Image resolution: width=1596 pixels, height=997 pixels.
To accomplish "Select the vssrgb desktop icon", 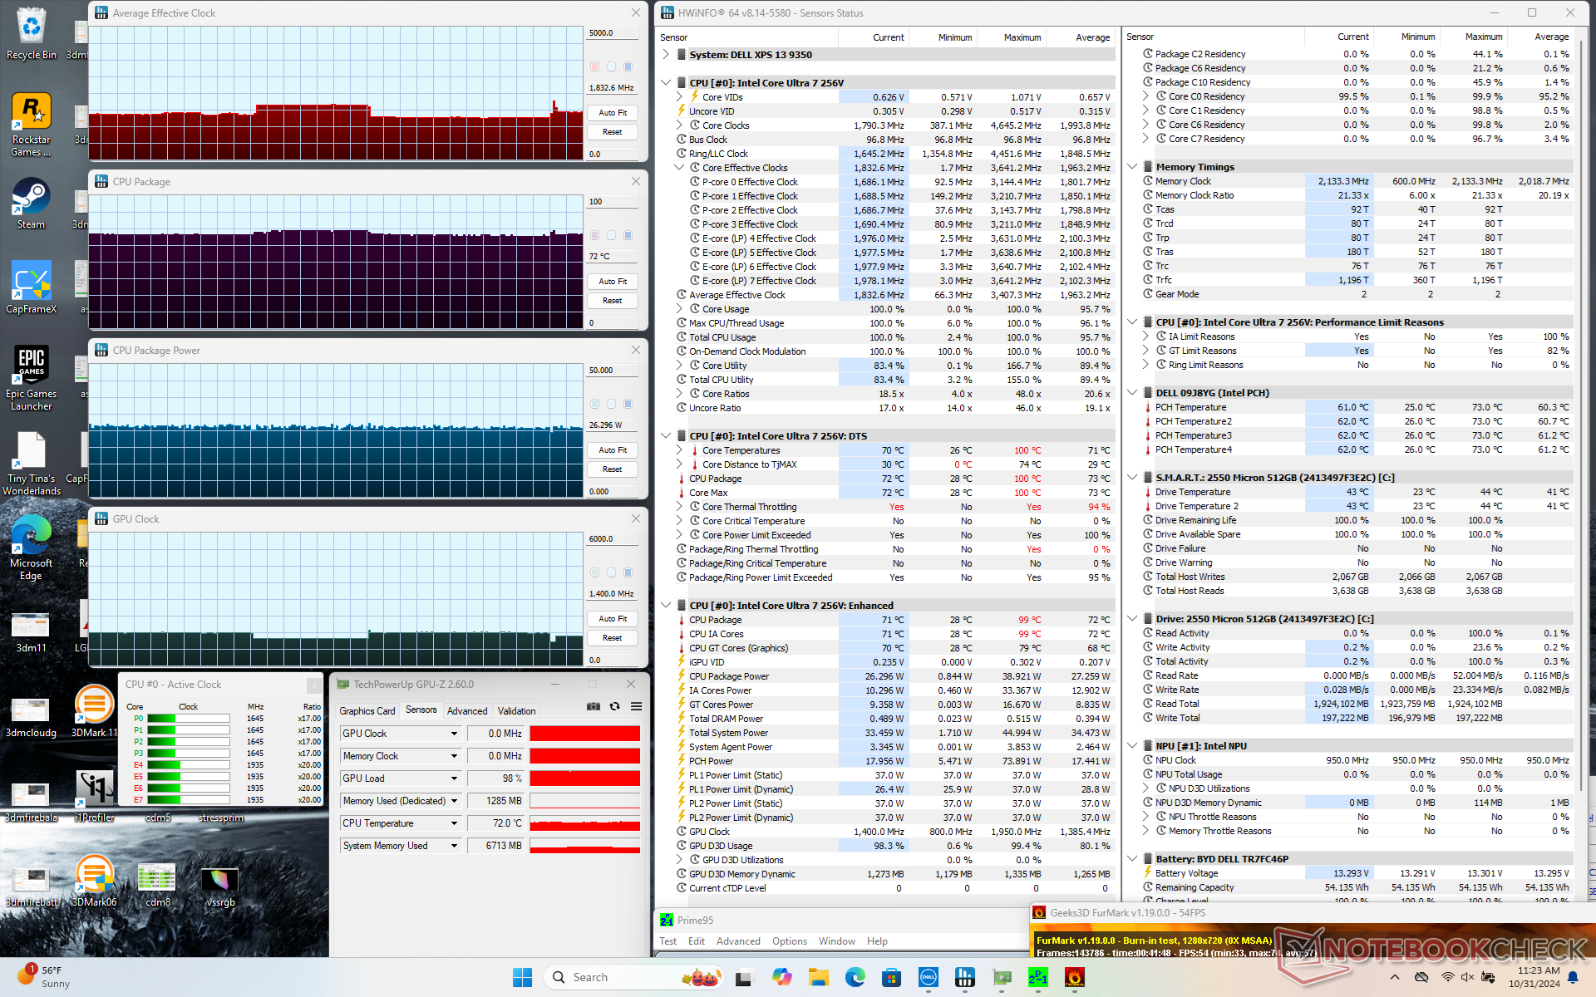I will click(x=220, y=885).
